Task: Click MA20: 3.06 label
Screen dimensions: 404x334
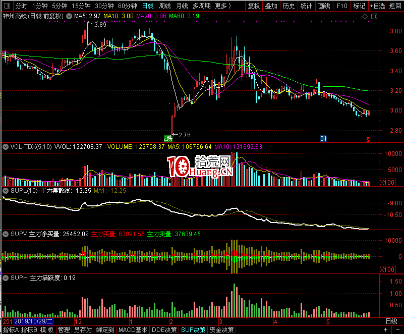Action: [151, 16]
